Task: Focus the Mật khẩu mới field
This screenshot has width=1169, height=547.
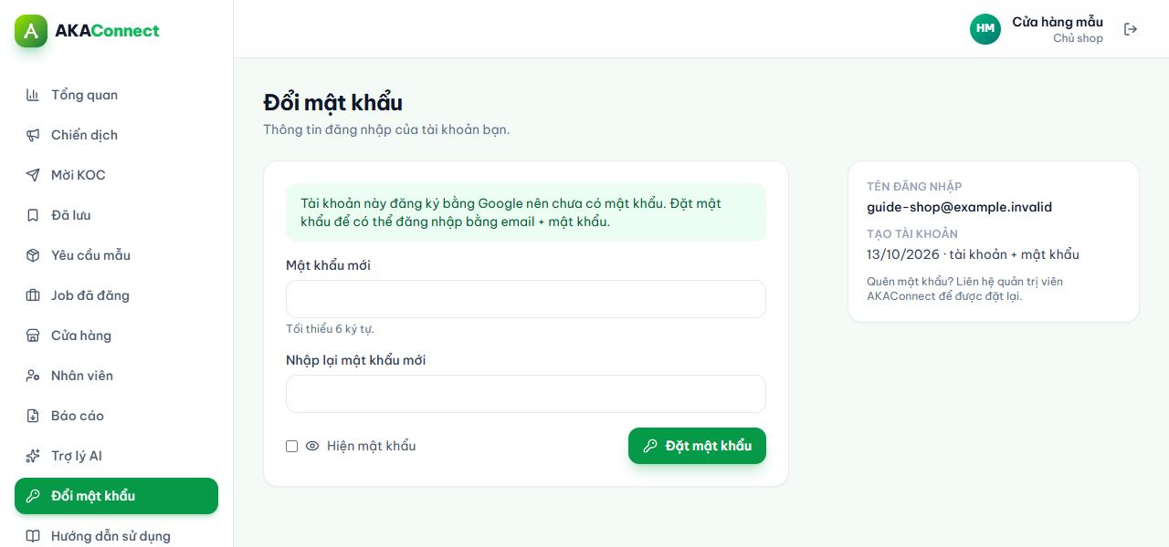Action: coord(526,299)
